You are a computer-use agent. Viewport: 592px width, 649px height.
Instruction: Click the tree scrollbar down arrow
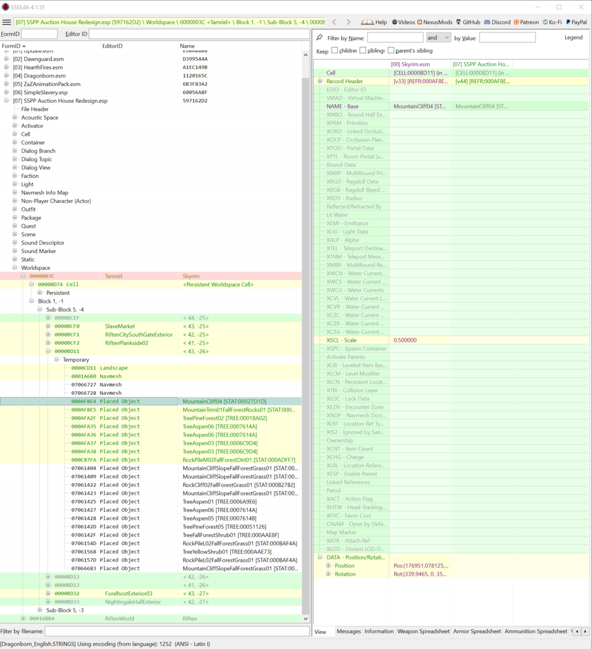pos(305,619)
